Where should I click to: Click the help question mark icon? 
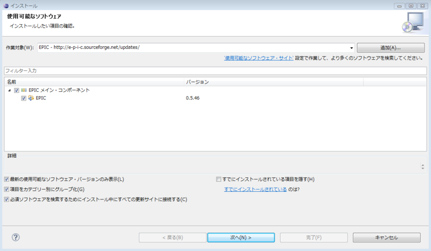(16, 237)
